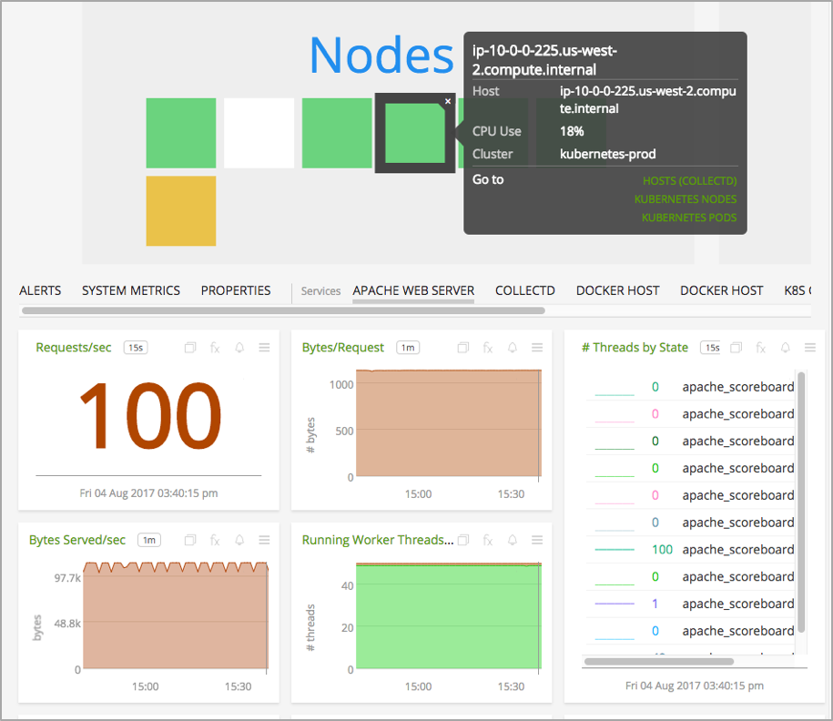Click copy icon on Bytes/Request chart
Viewport: 833px width, 721px height.
pyautogui.click(x=463, y=348)
